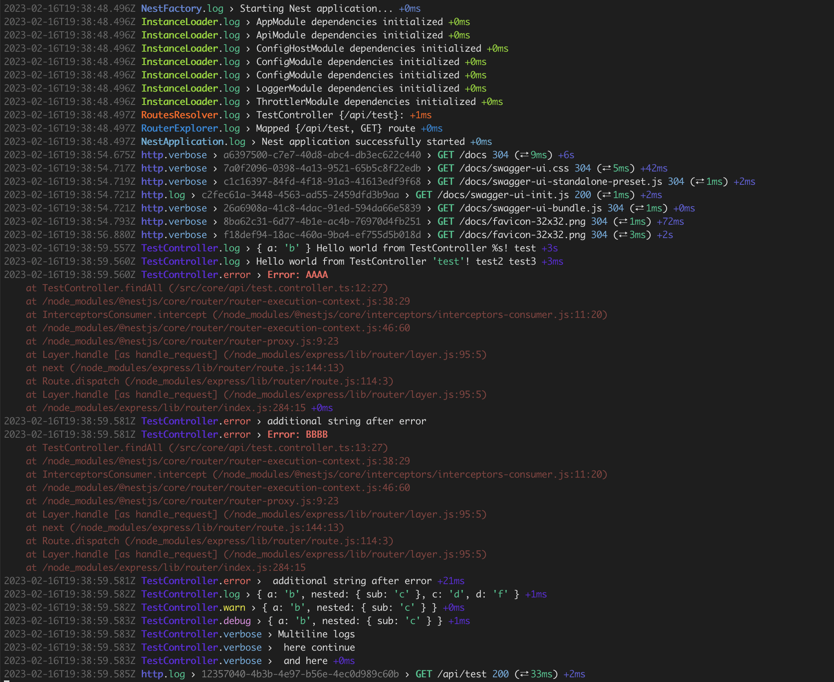Click the 'Multiline logs' message text
Image resolution: width=834 pixels, height=682 pixels.
click(316, 634)
